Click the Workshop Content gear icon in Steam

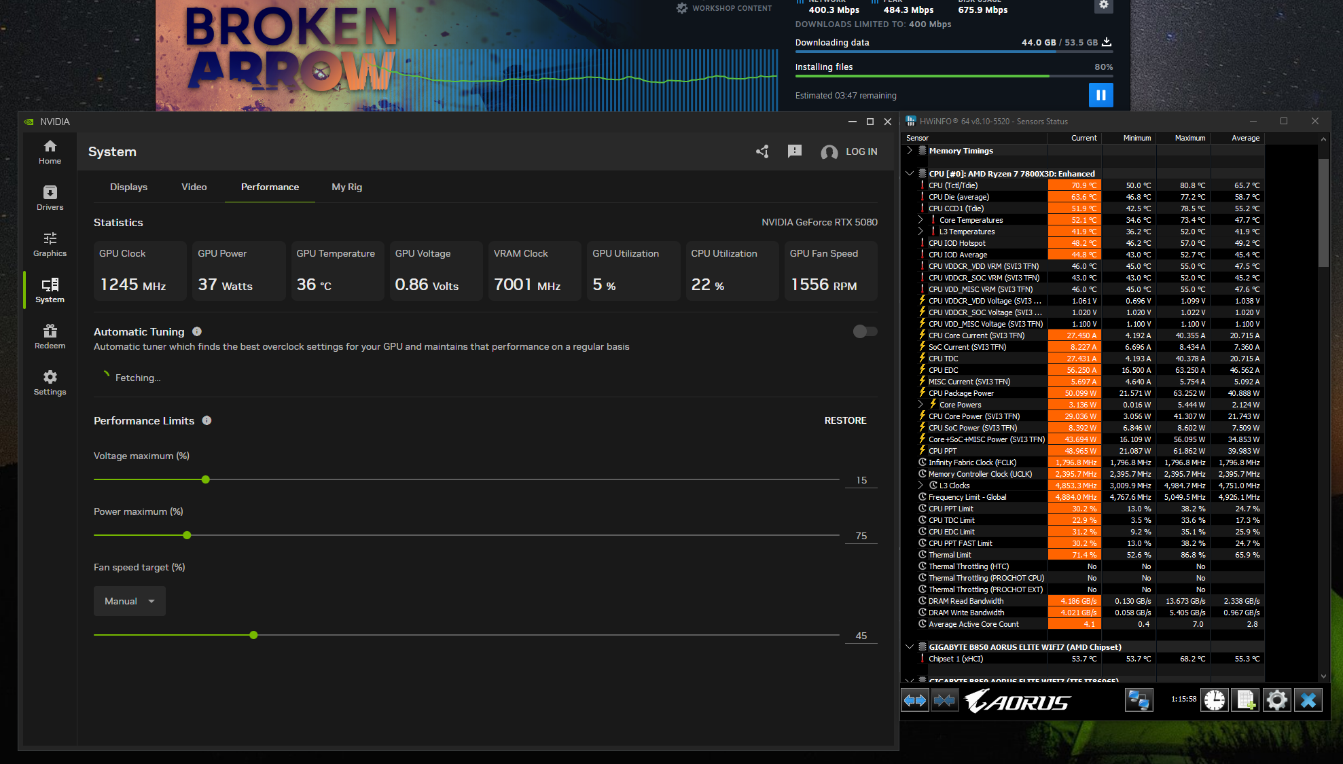click(x=682, y=8)
